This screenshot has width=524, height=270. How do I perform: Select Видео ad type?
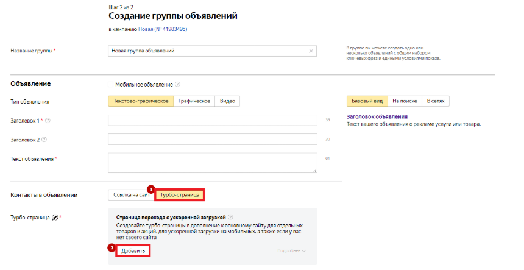tap(227, 101)
